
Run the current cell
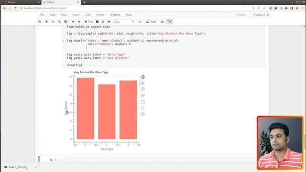[88, 21]
